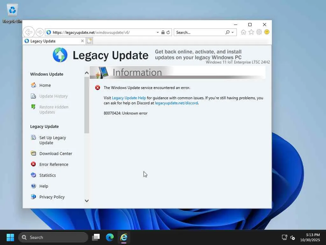This screenshot has height=245, width=326.
Task: Open Update History in the sidebar
Action: pos(53,96)
